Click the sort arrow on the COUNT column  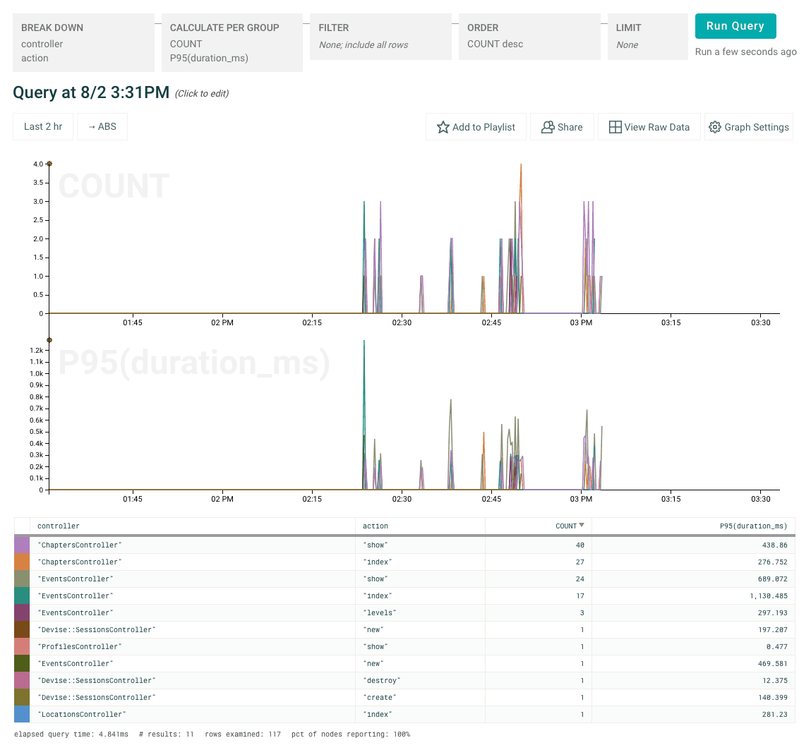[x=581, y=526]
